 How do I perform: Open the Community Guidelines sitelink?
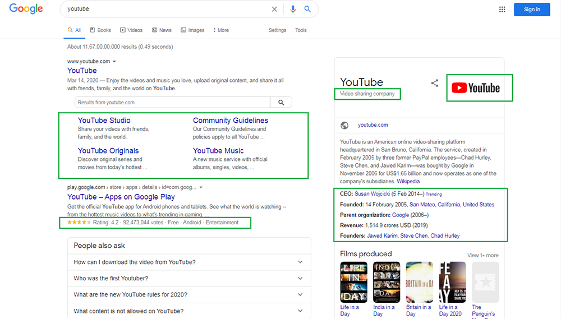point(231,121)
